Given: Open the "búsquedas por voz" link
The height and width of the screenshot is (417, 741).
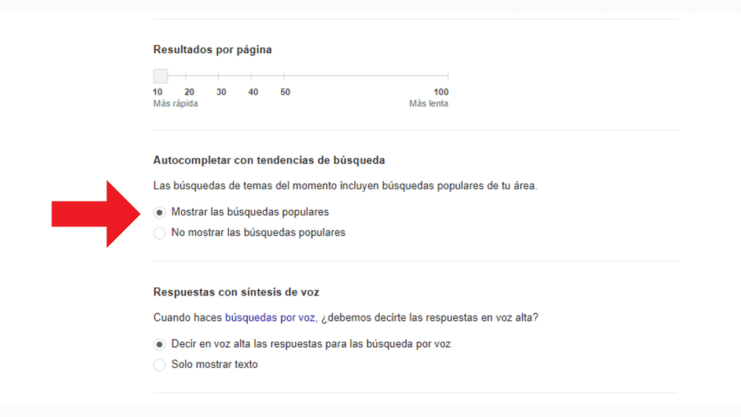Looking at the screenshot, I should click(x=269, y=317).
